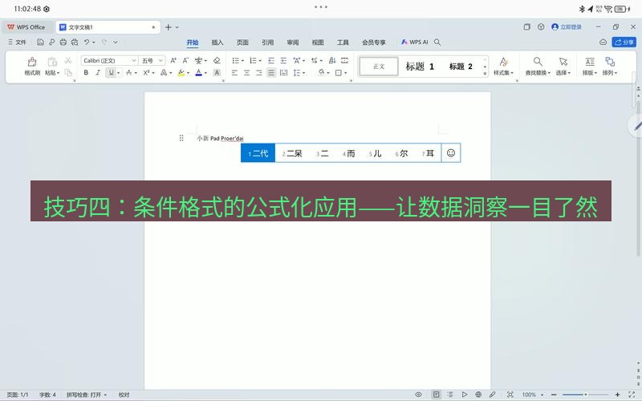642x401 pixels.
Task: Click the Save icon in quick toolbar
Action: [40, 42]
